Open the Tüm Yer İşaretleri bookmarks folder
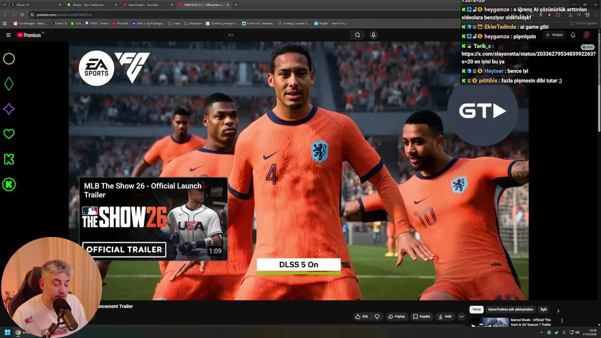This screenshot has height=338, width=601. [585, 23]
